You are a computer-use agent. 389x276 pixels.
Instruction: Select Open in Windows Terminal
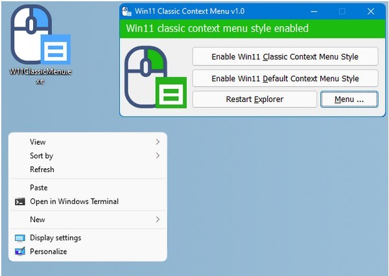(74, 202)
